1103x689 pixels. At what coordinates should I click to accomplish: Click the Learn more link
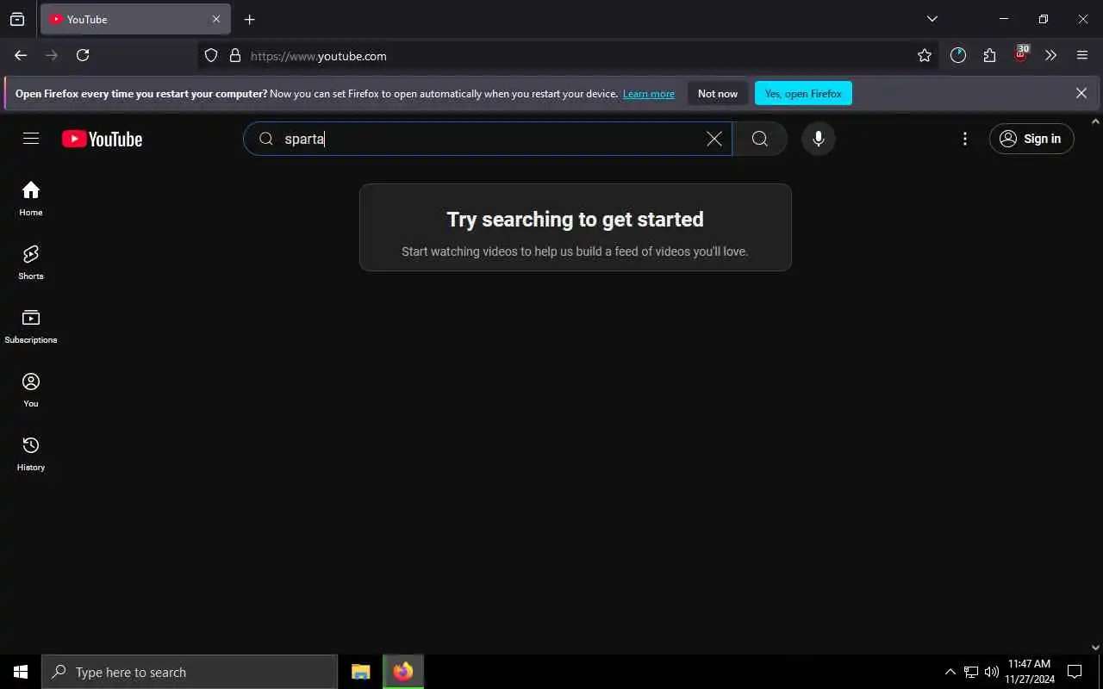click(649, 94)
